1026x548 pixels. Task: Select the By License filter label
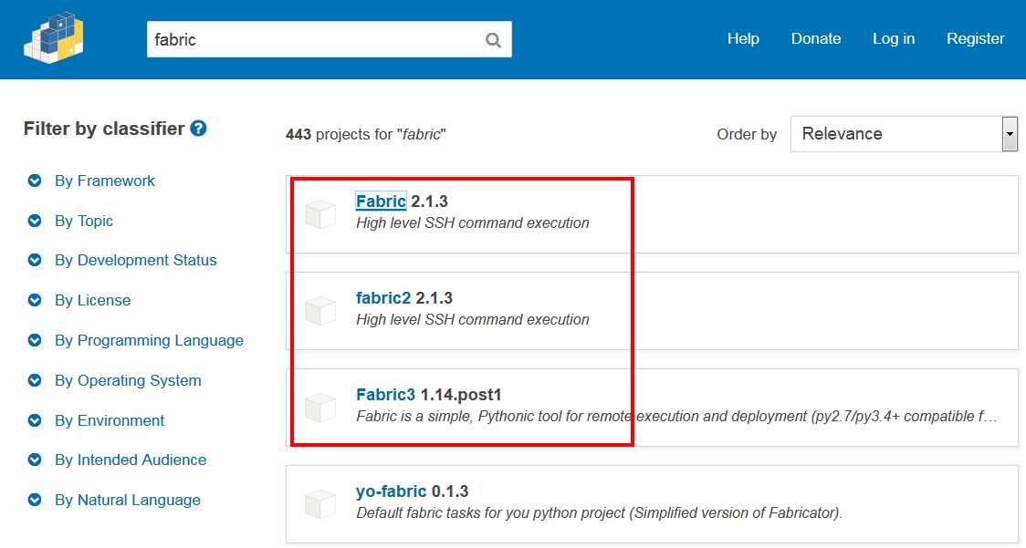tap(93, 300)
